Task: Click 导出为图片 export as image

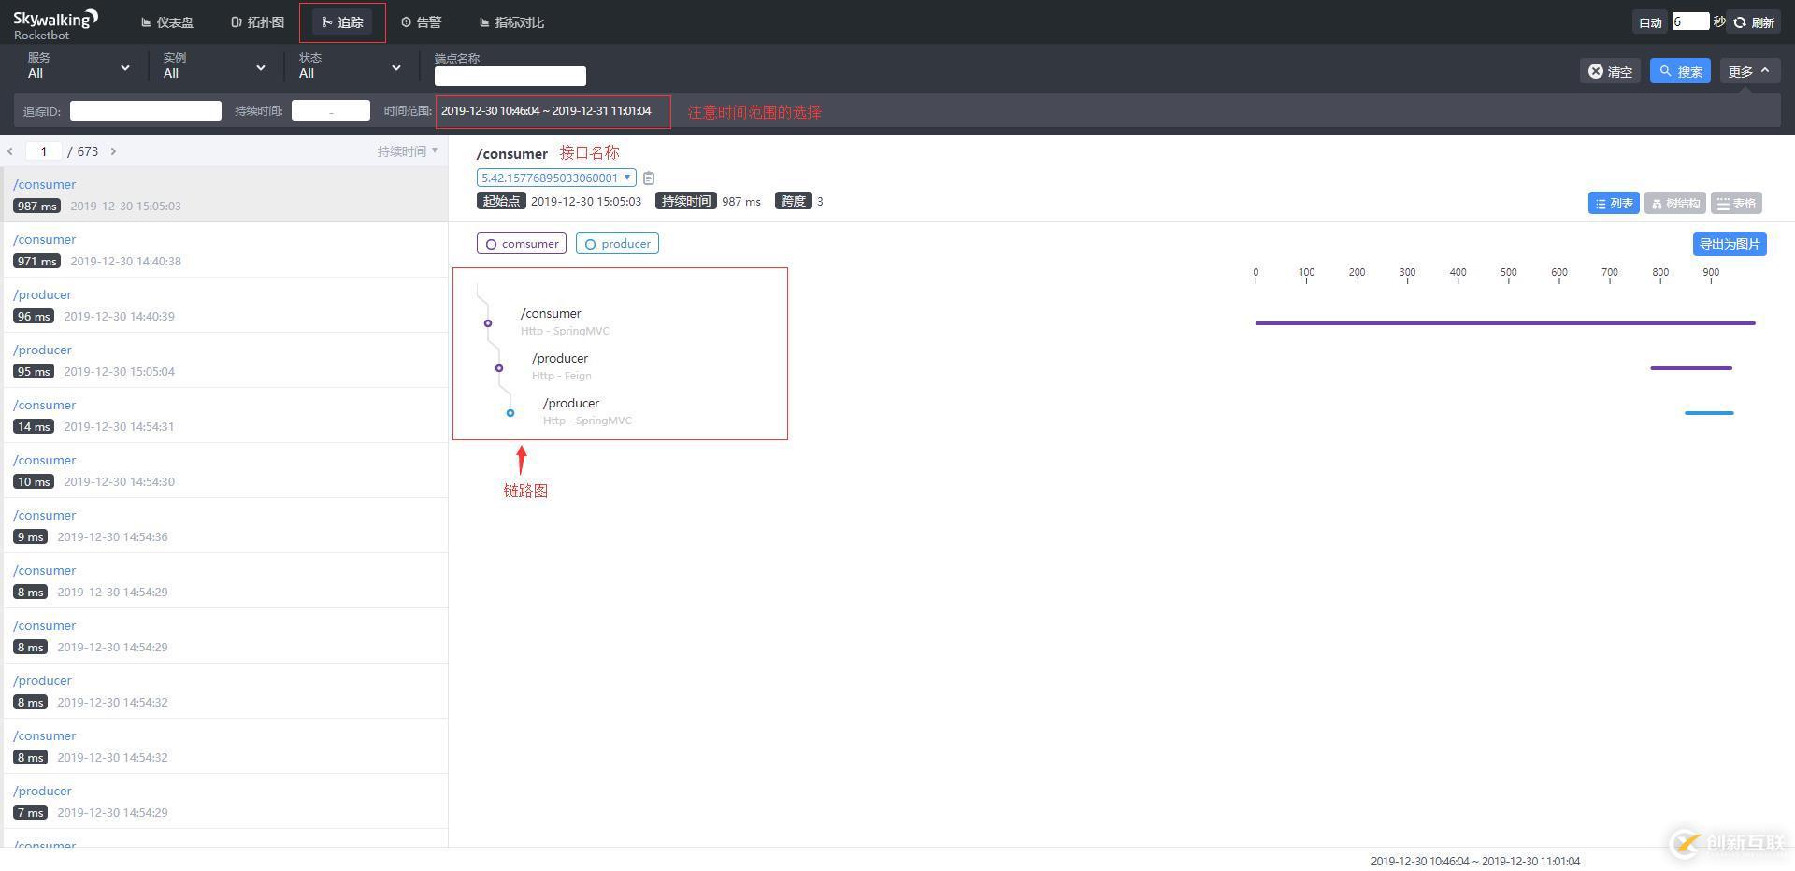Action: coord(1730,244)
